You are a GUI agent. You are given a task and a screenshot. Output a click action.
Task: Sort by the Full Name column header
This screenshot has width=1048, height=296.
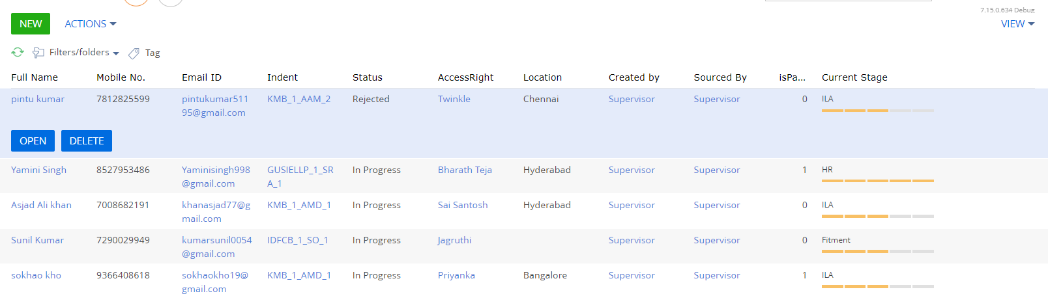pyautogui.click(x=35, y=77)
